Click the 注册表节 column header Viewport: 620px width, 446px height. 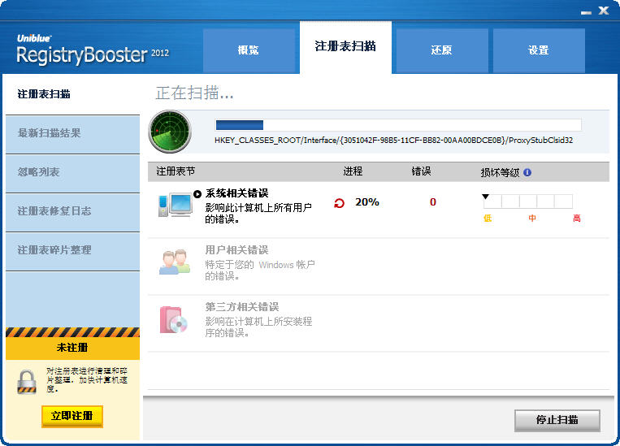[176, 171]
